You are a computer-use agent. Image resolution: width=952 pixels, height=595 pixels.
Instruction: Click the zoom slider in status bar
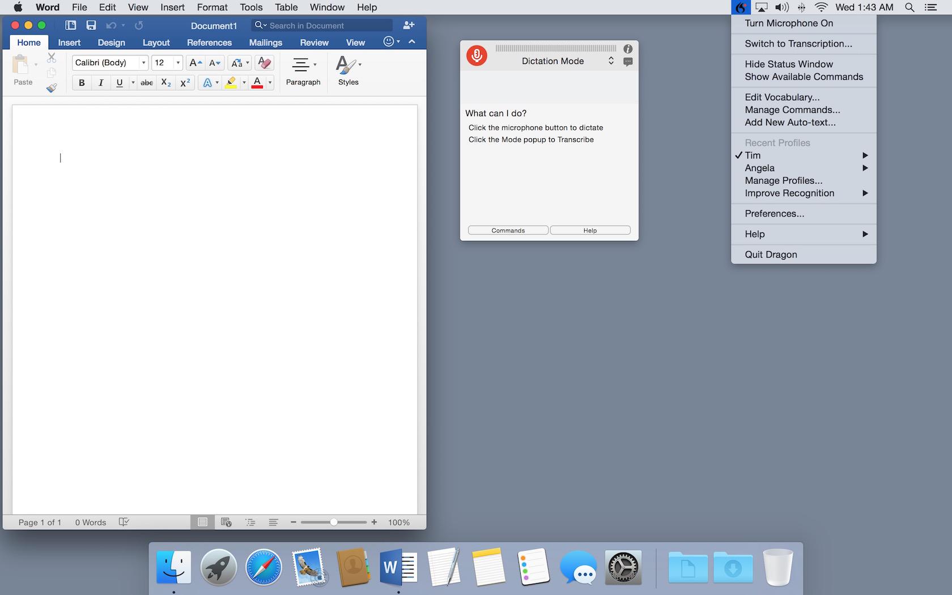tap(334, 522)
